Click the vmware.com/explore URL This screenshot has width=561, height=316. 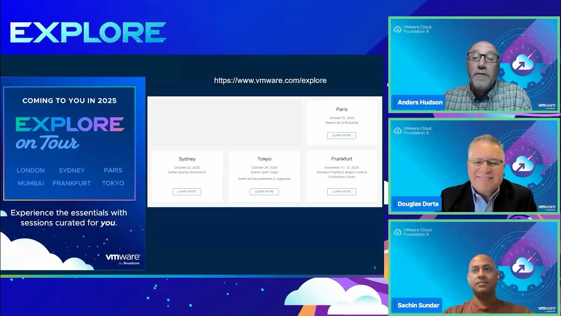270,81
